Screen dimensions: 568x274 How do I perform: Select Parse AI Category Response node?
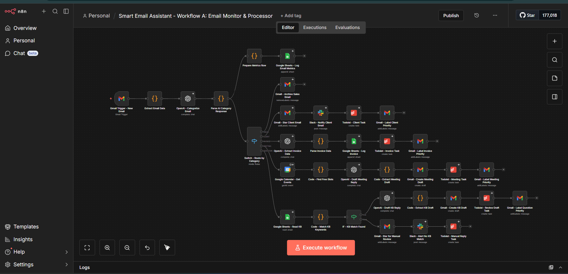point(221,99)
